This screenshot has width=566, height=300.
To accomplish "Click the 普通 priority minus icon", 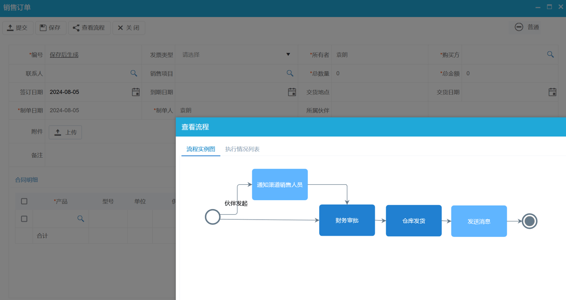I will click(519, 27).
